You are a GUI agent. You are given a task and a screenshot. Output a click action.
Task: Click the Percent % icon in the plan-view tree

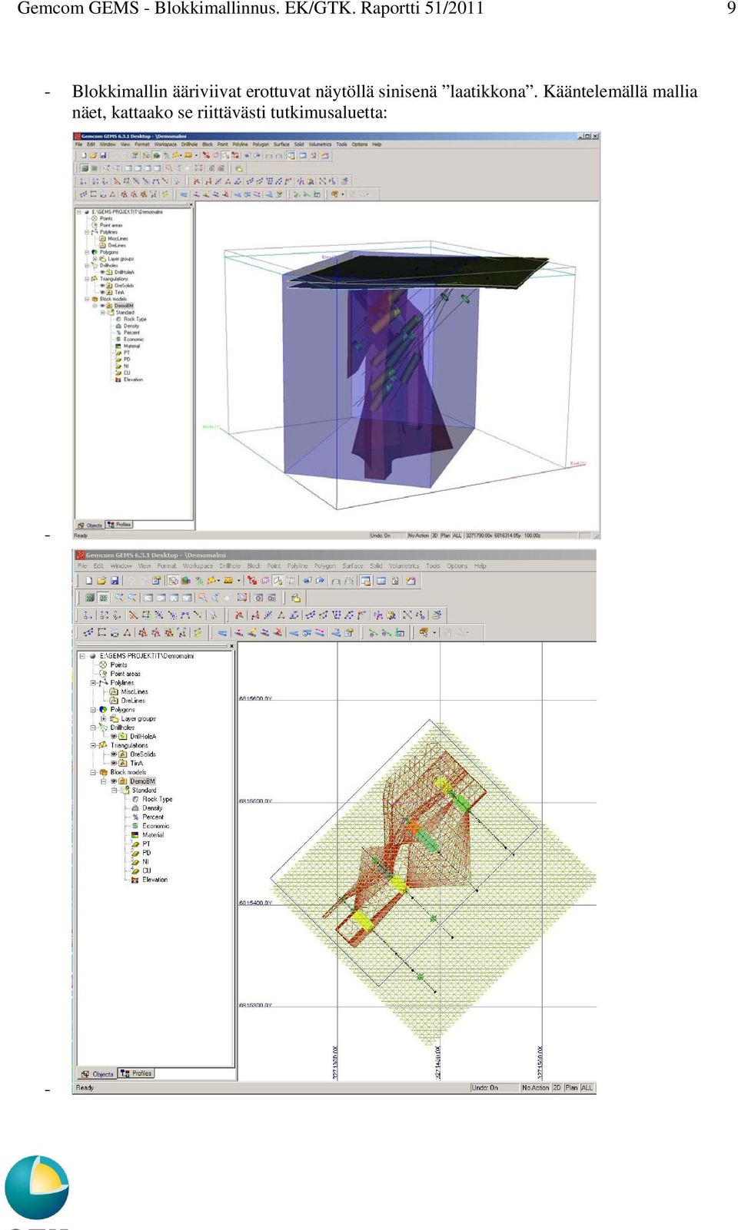(135, 817)
